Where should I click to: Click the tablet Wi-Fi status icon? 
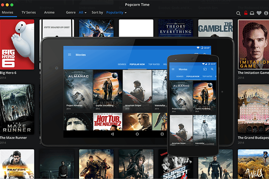(x=198, y=48)
